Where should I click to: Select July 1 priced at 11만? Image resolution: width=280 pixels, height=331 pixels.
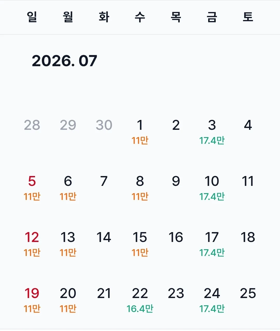coord(140,132)
